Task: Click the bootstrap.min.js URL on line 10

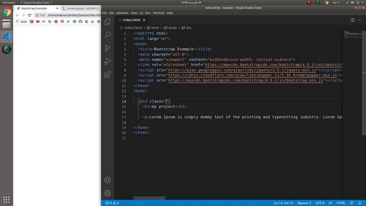Action: coord(246,80)
